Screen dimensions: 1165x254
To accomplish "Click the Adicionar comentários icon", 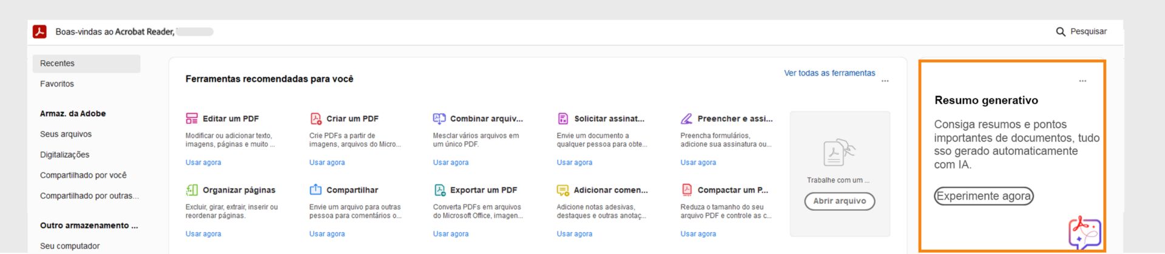I will pyautogui.click(x=563, y=190).
